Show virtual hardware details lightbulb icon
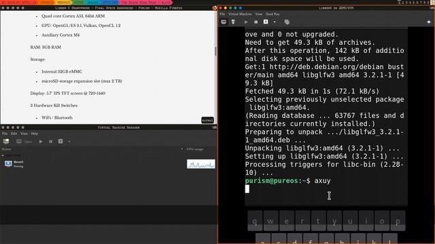This screenshot has height=244, width=435. pyautogui.click(x=233, y=22)
